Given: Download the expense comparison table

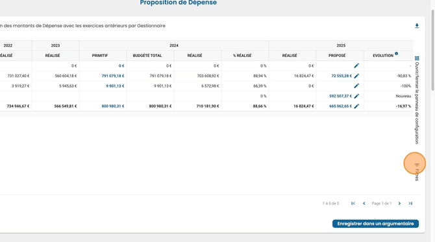Looking at the screenshot, I should [x=417, y=26].
